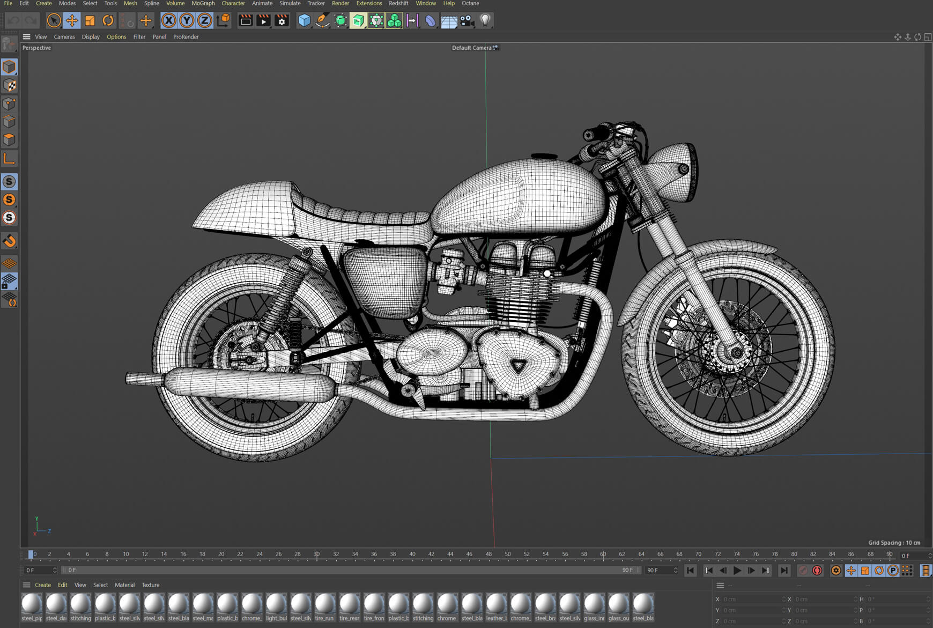Open the Extensions menu

(369, 3)
